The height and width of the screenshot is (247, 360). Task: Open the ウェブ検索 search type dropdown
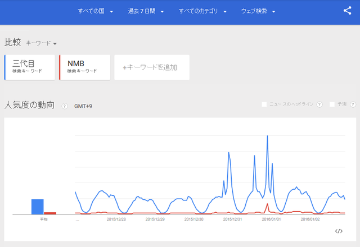click(258, 11)
